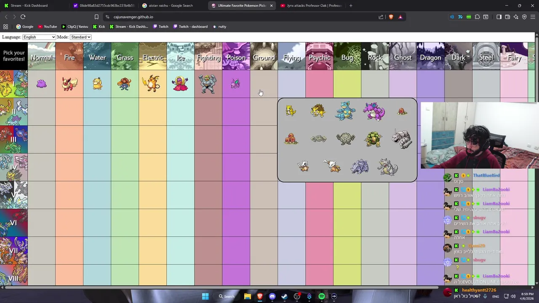The height and width of the screenshot is (303, 539).
Task: Open YouTube bookmark
Action: [47, 27]
